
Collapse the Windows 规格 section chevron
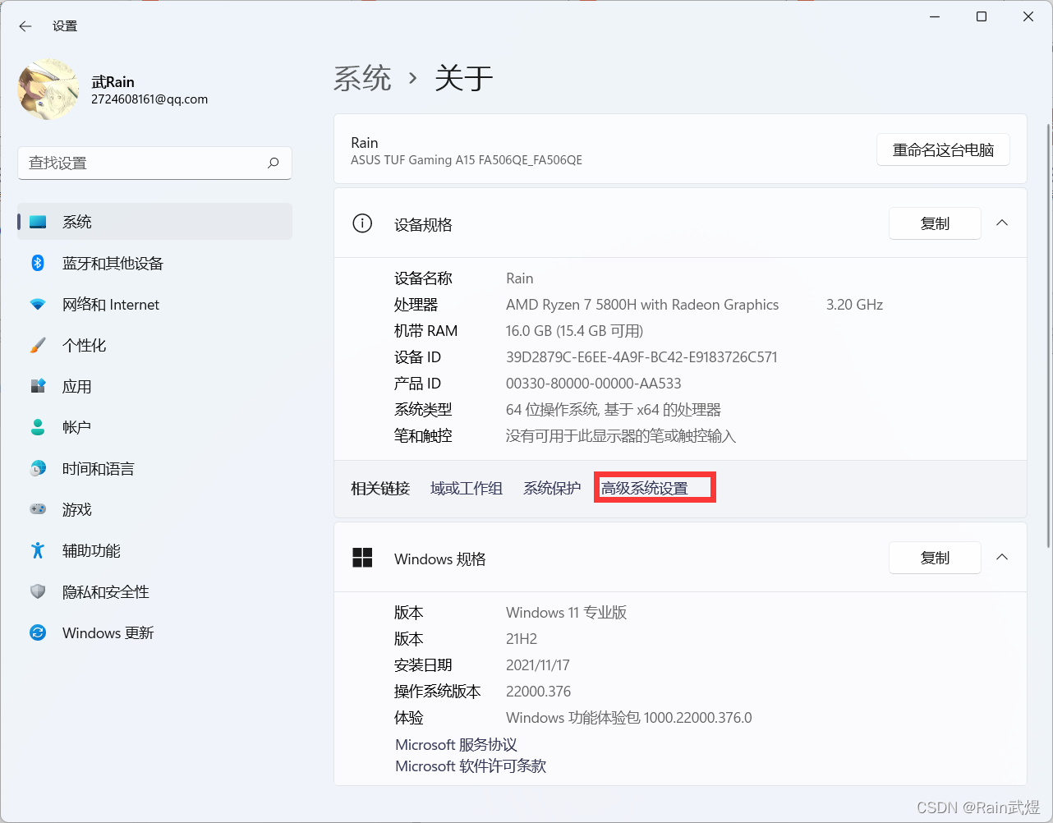coord(1002,558)
